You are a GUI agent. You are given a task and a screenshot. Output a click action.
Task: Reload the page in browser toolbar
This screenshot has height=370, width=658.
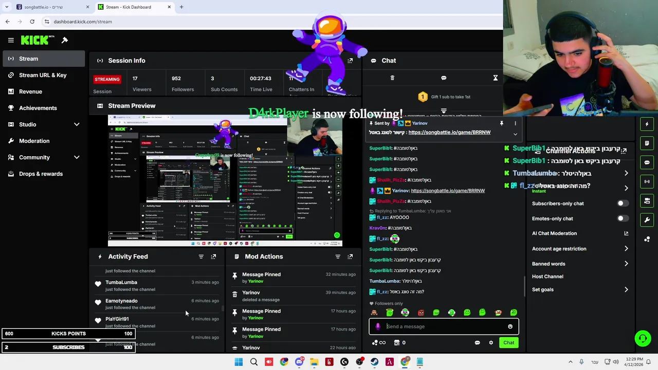(x=32, y=22)
